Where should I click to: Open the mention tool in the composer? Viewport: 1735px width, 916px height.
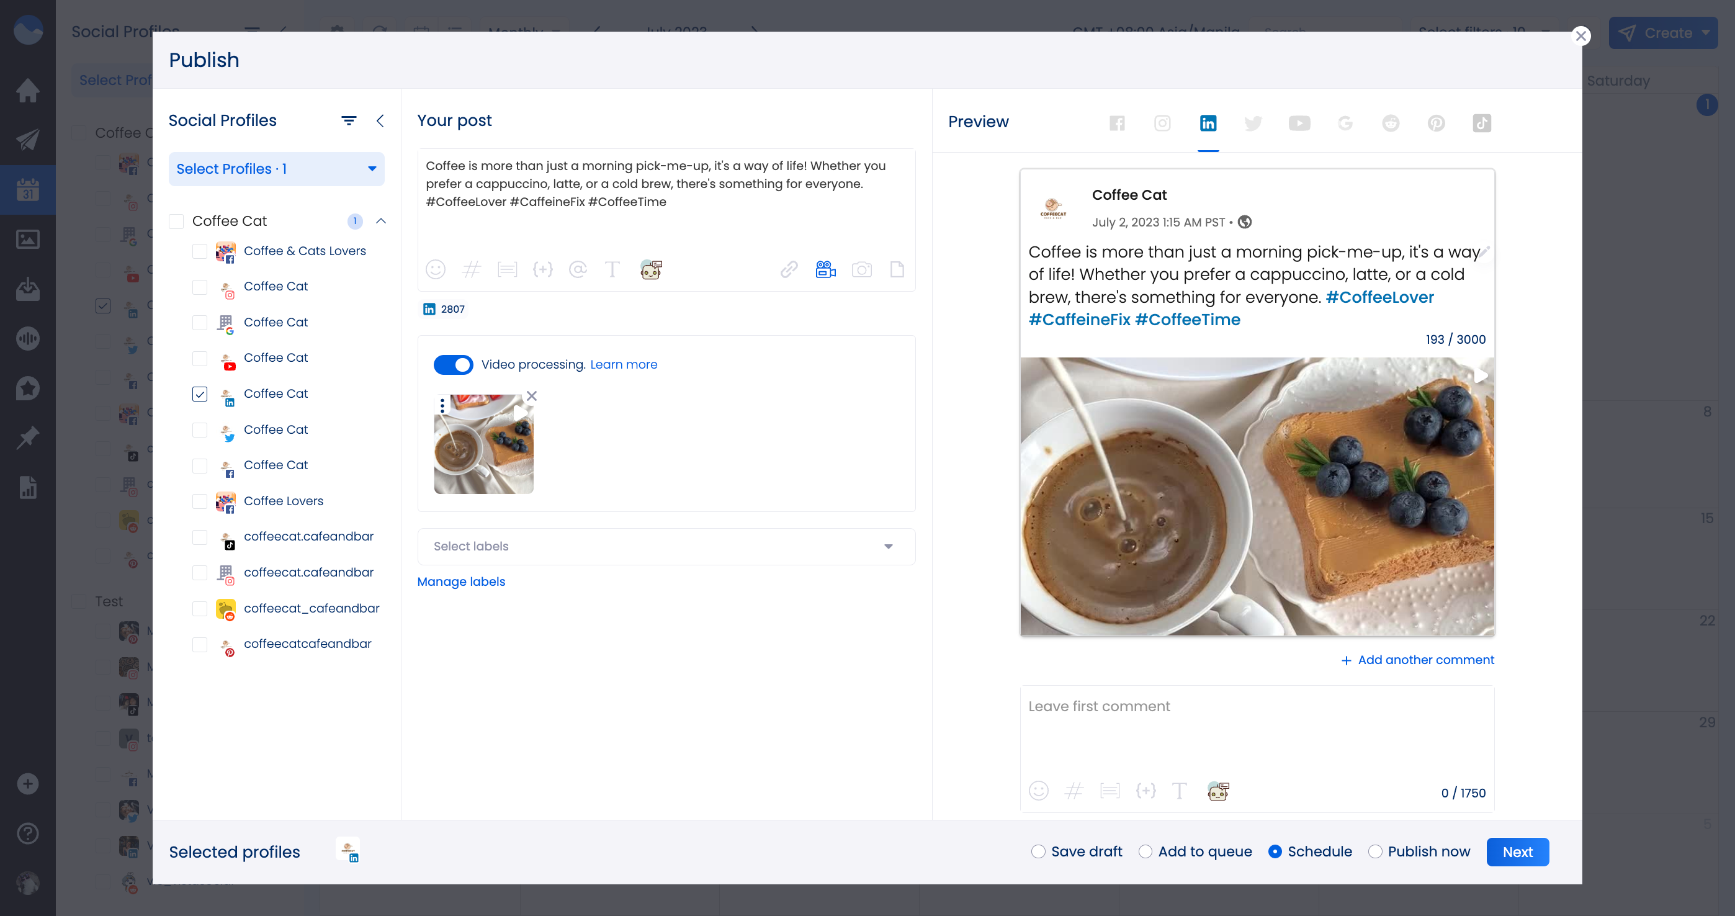point(578,269)
